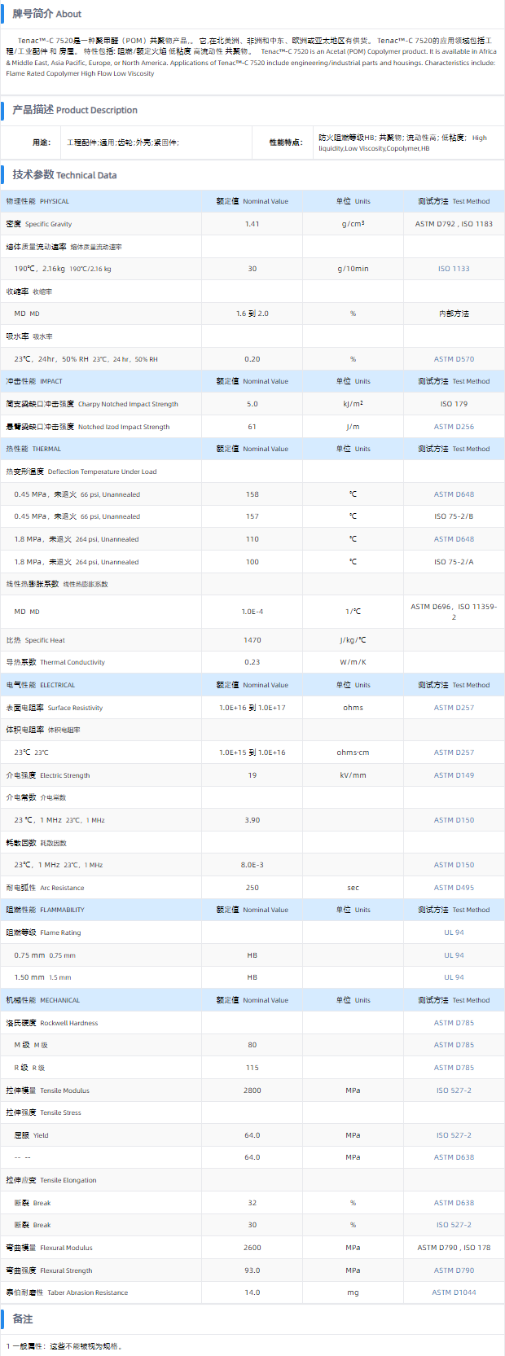This screenshot has width=505, height=1356.
Task: Open UL 94 link in the 1.50 mm row
Action: click(454, 977)
